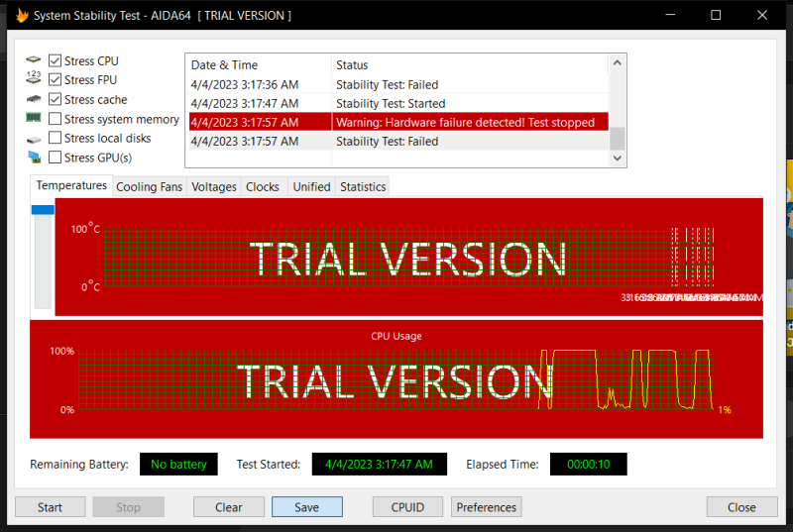Open the Preferences dialog
This screenshot has width=793, height=532.
pos(486,507)
